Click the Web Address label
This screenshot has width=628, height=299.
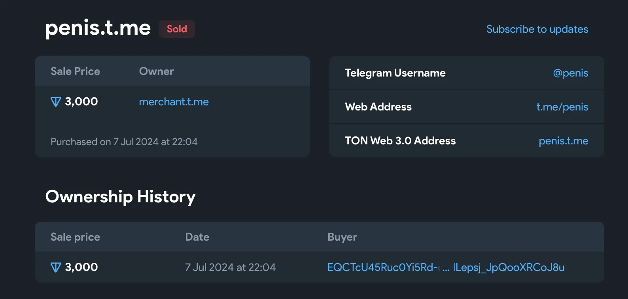(378, 107)
